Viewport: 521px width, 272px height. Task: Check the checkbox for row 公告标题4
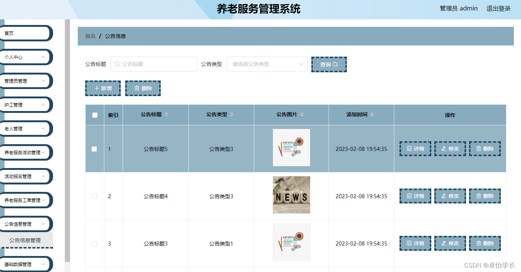[94, 196]
